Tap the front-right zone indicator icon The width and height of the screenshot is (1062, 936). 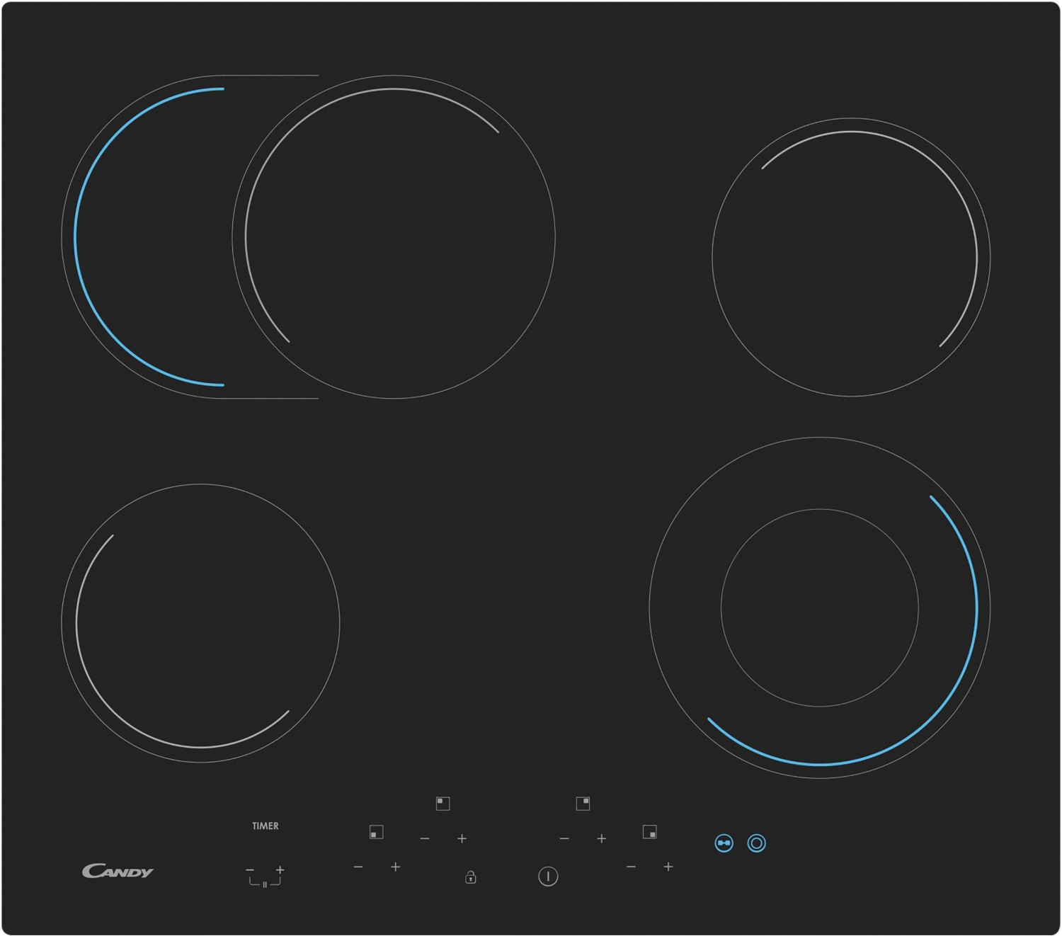649,832
